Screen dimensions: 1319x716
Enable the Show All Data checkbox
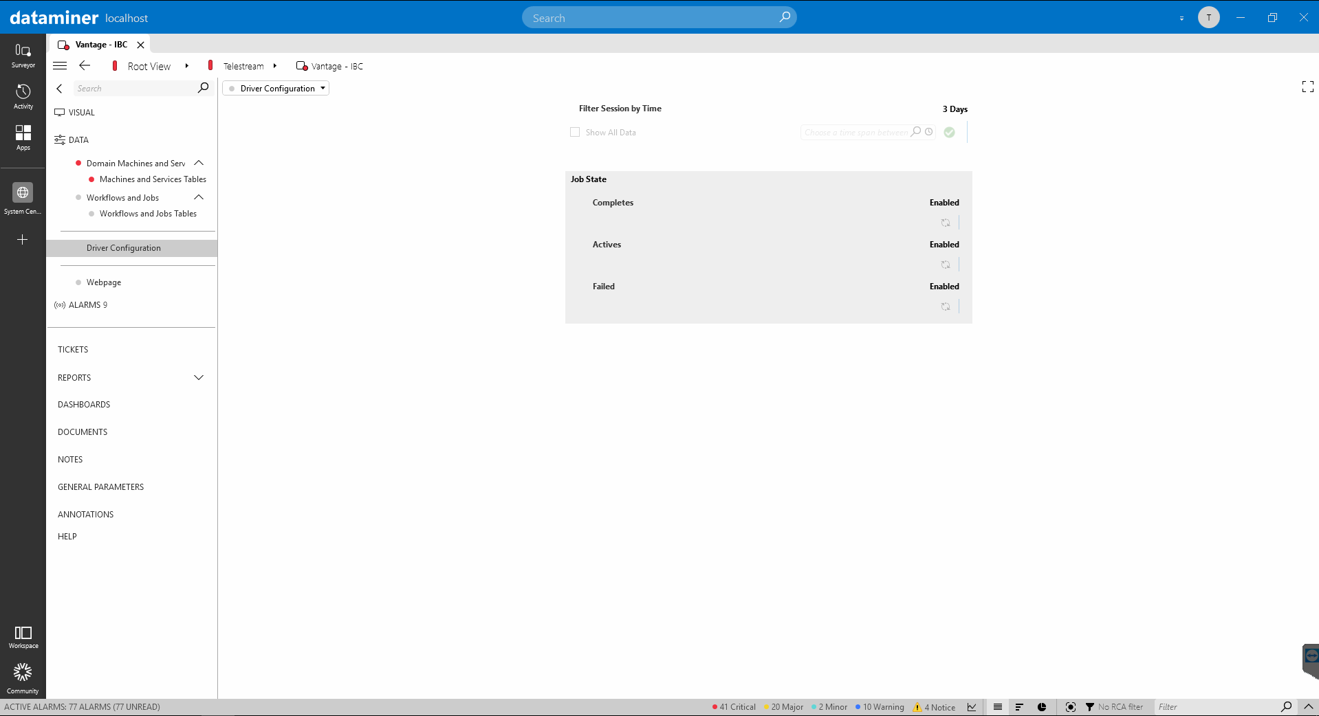[x=575, y=132]
